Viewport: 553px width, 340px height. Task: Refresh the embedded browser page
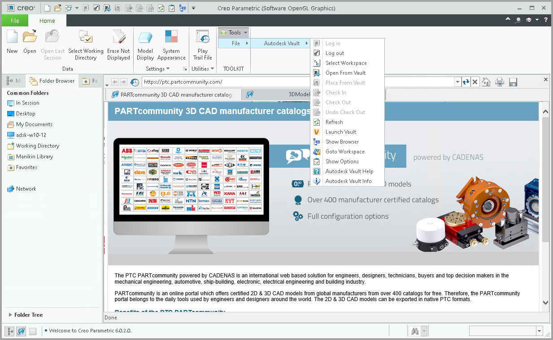466,82
